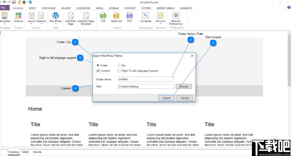Expand the Layout dropdown arrow
This screenshot has height=156, width=291.
pos(31,24)
